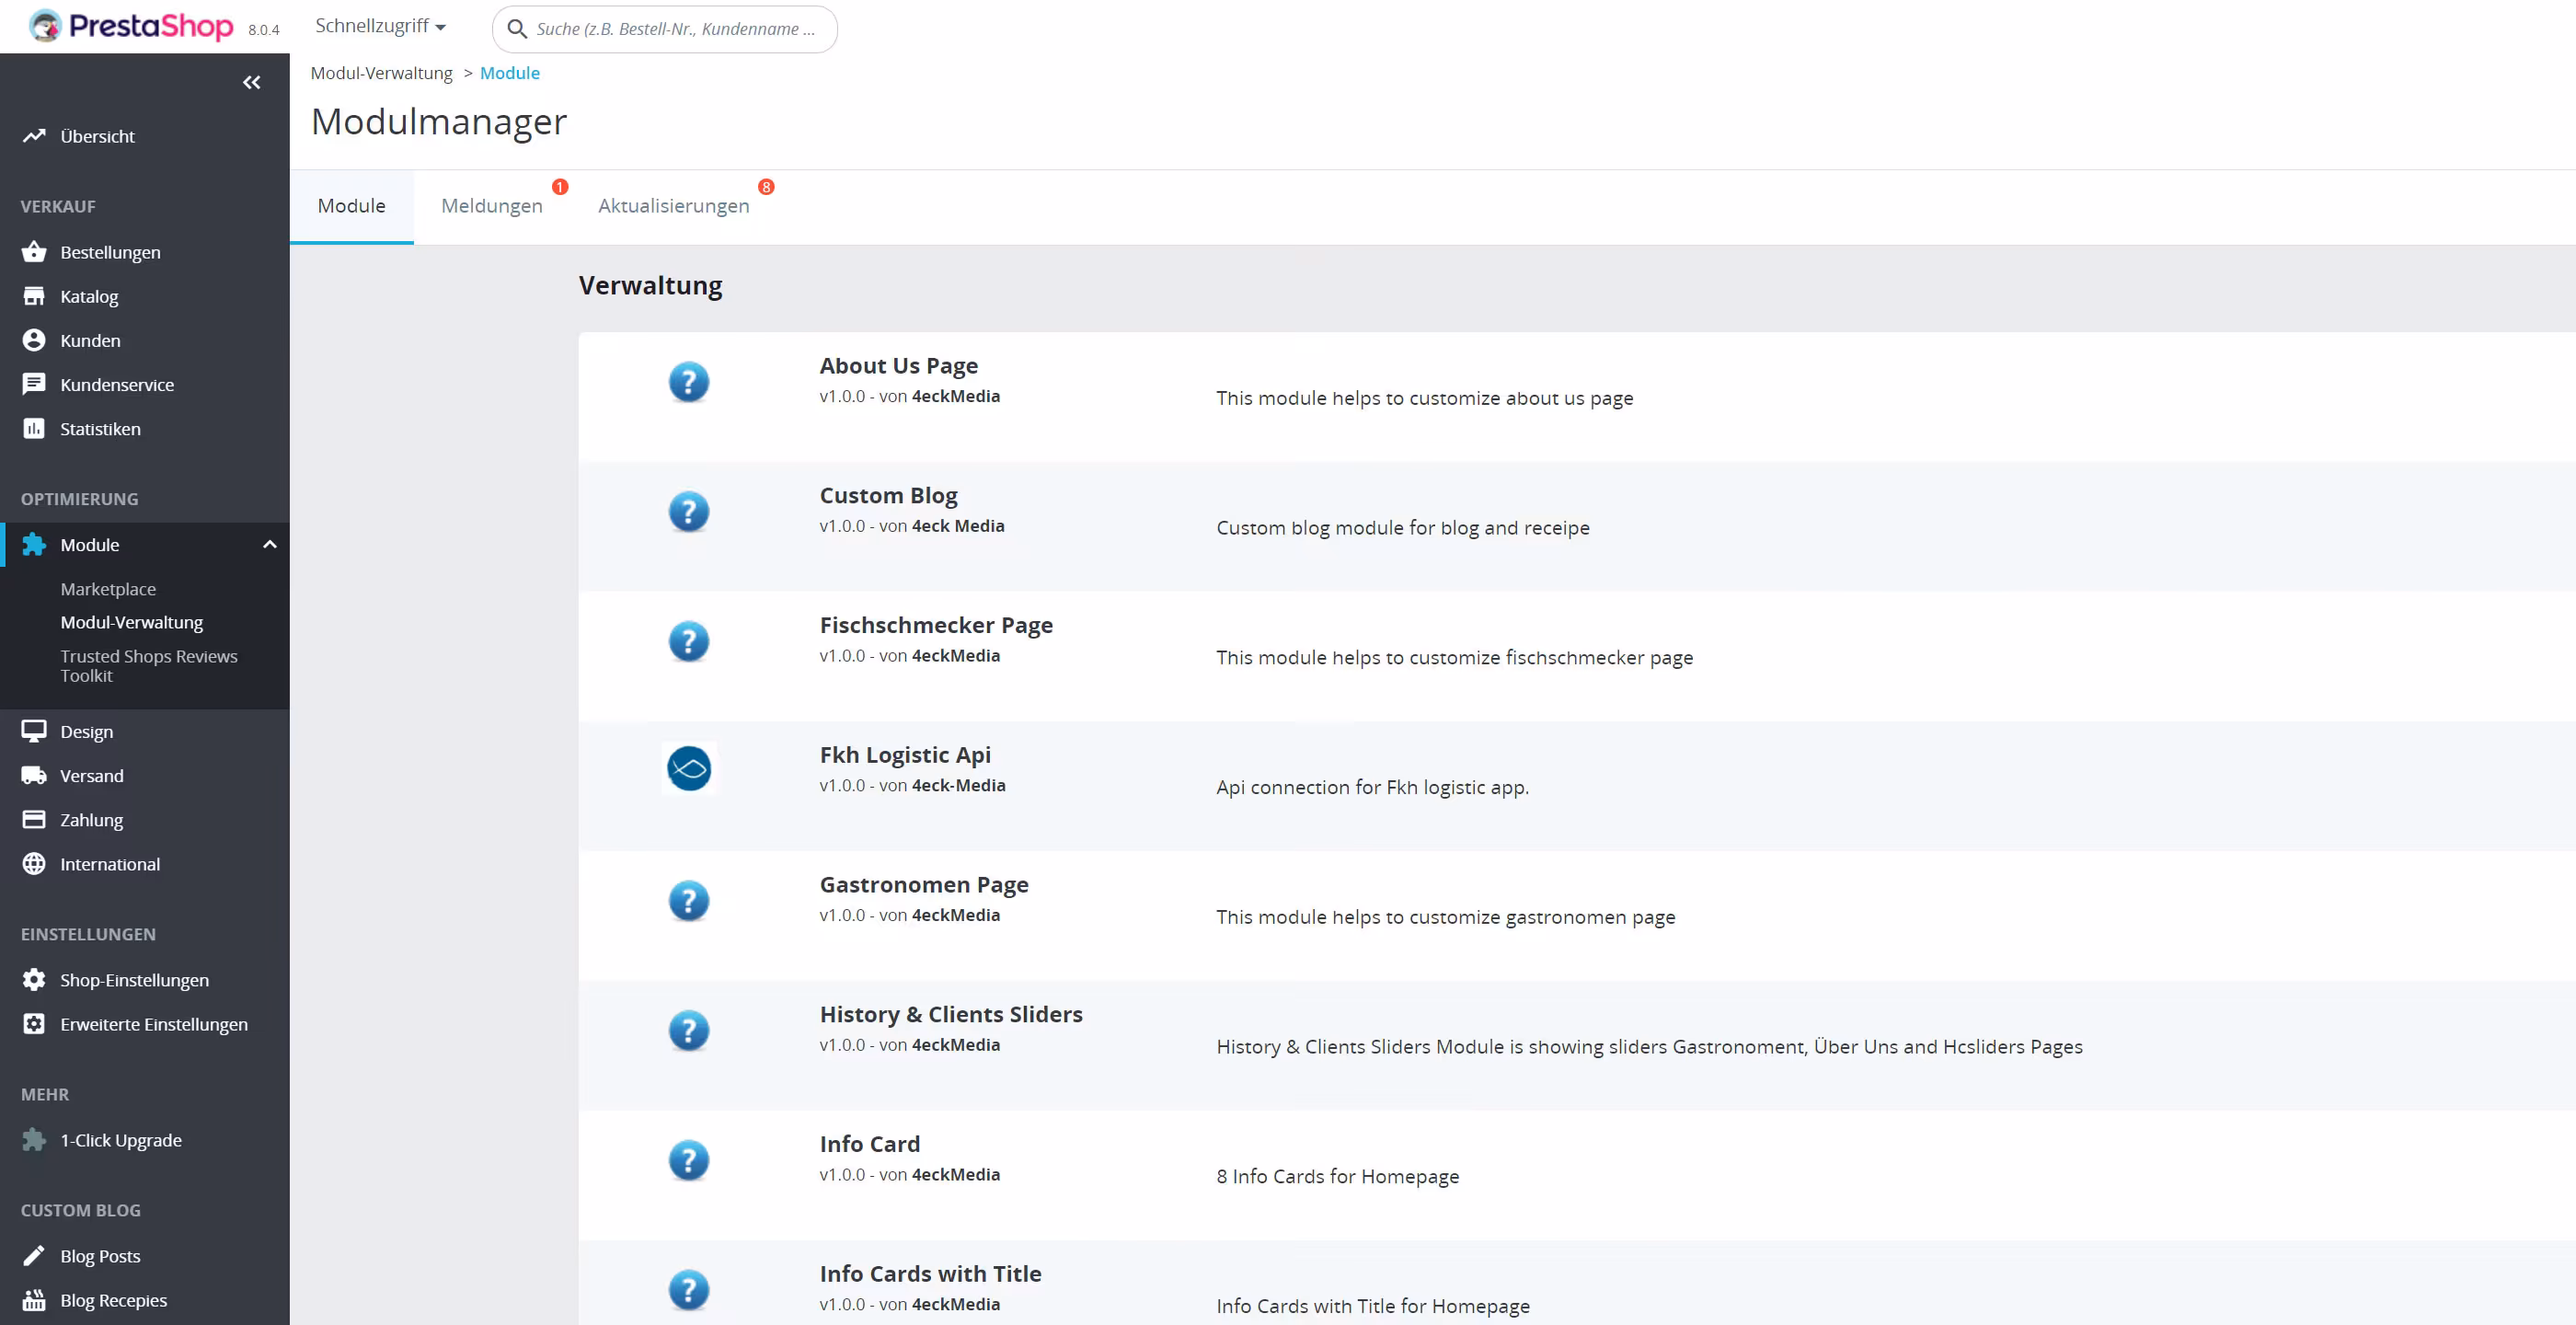Switch to the Meldungen tab
The image size is (2576, 1325).
[x=491, y=206]
